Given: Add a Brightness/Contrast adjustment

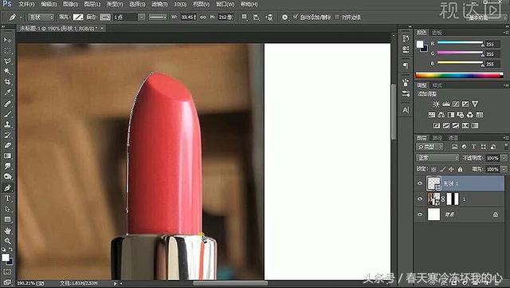Looking at the screenshot, I should [x=436, y=104].
